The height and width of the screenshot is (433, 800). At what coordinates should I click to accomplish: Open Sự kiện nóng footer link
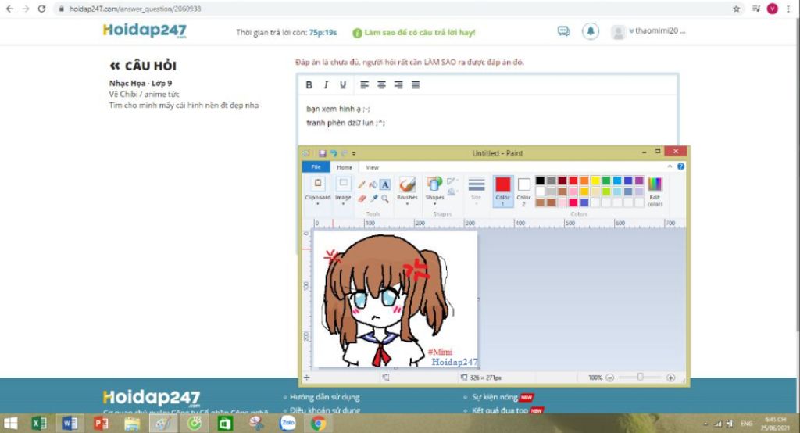[495, 397]
